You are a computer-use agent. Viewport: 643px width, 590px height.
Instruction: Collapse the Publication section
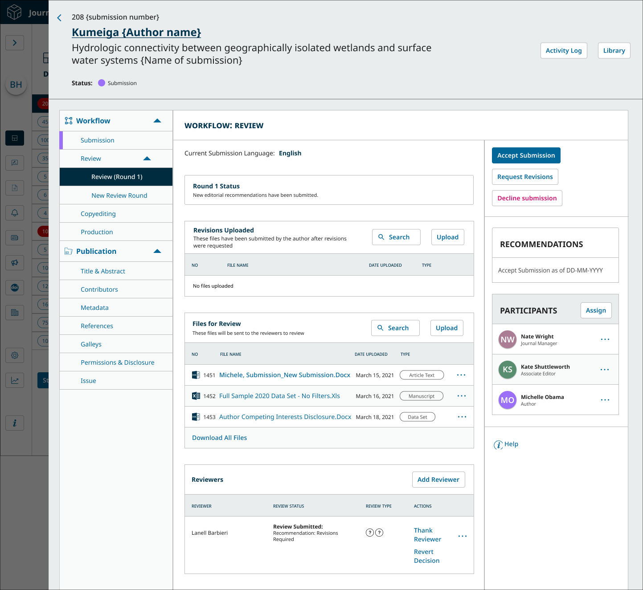pos(157,251)
